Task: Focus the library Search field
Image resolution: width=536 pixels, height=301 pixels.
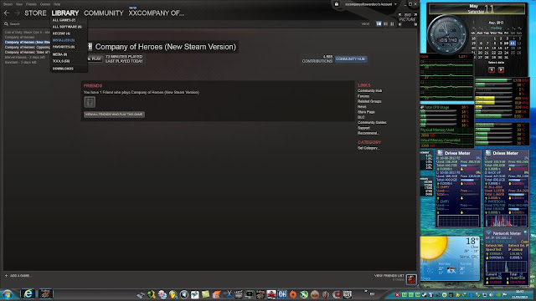Action: click(x=28, y=24)
